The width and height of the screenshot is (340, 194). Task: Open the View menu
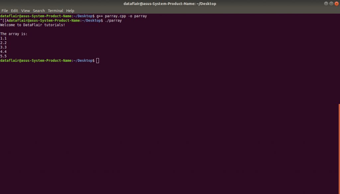click(25, 11)
